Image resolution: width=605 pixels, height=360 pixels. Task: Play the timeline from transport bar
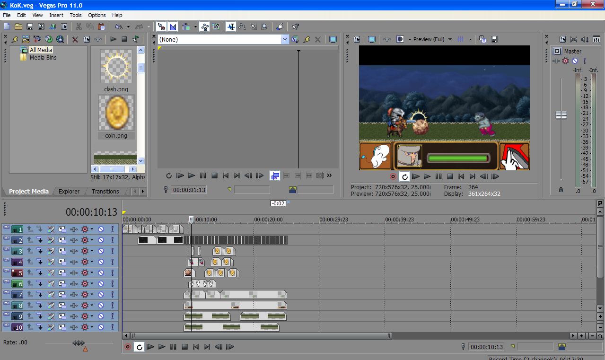pyautogui.click(x=162, y=347)
